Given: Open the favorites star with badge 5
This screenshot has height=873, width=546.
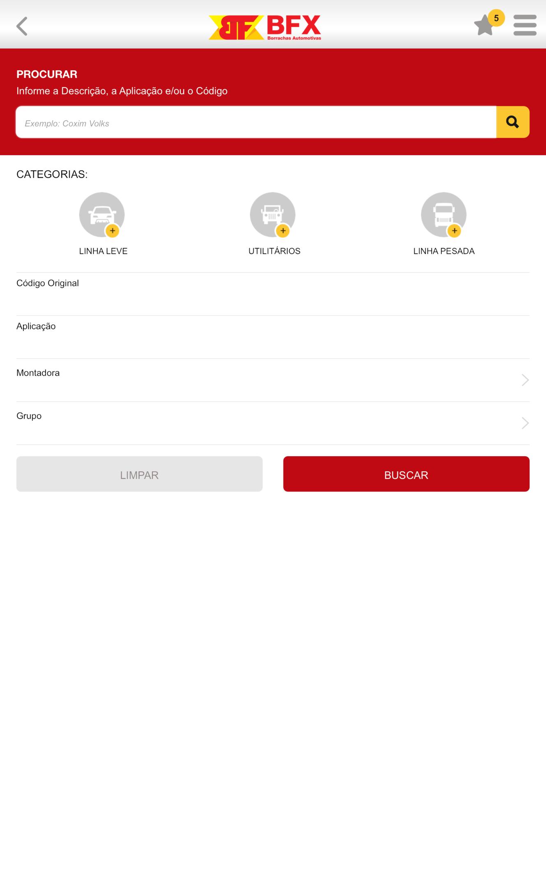Looking at the screenshot, I should coord(488,23).
